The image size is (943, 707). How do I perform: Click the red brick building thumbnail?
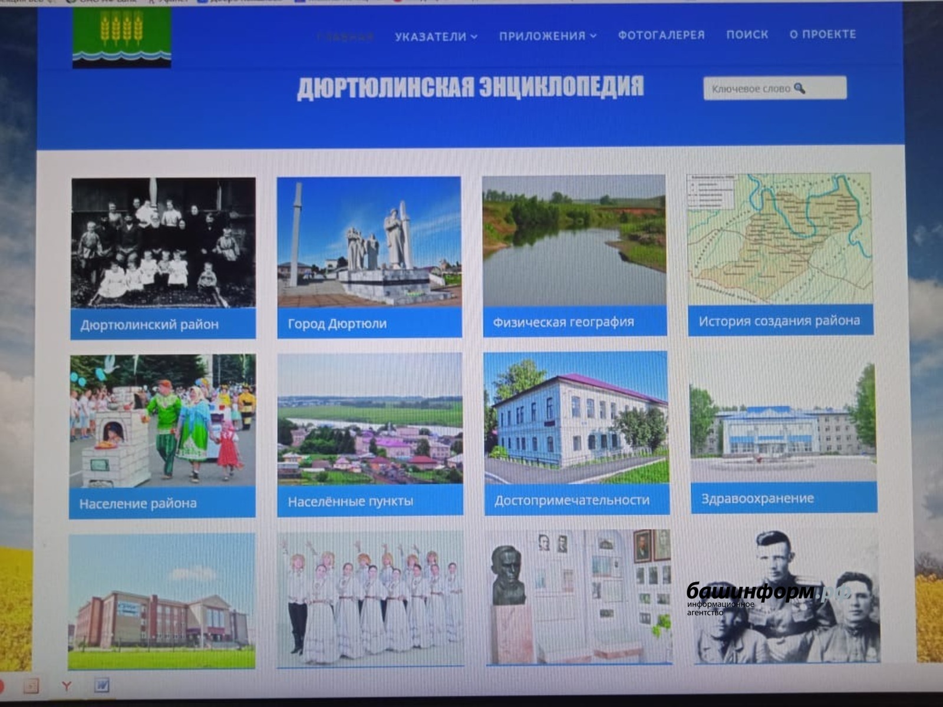[x=162, y=602]
